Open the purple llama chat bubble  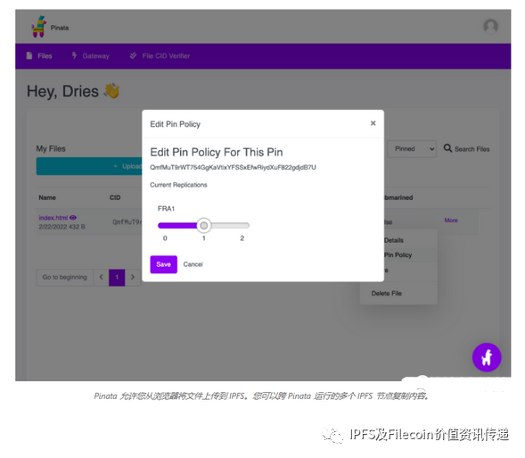coord(487,357)
